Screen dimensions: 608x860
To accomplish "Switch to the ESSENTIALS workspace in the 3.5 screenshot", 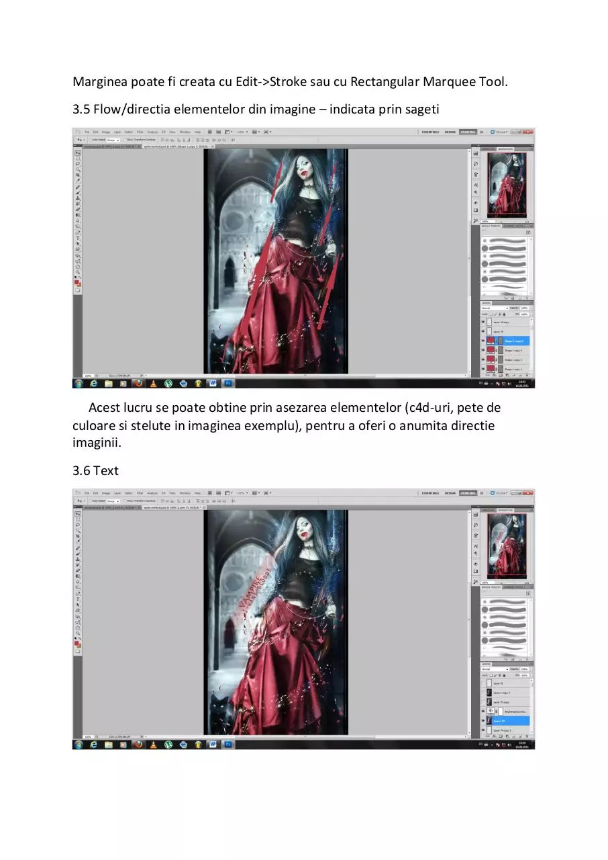I will 430,132.
